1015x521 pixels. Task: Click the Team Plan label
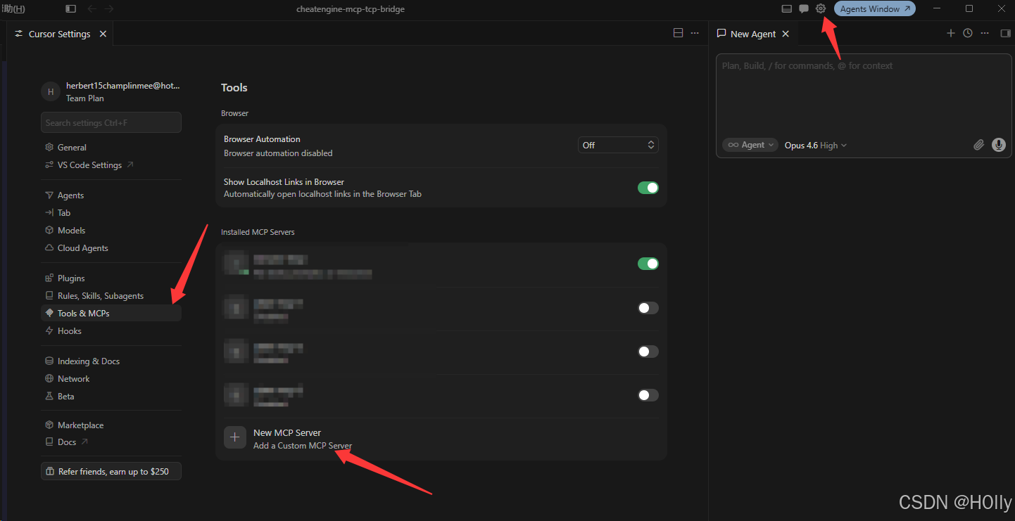tap(85, 98)
